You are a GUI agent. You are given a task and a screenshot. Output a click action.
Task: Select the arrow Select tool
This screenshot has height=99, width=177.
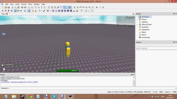click(3, 11)
